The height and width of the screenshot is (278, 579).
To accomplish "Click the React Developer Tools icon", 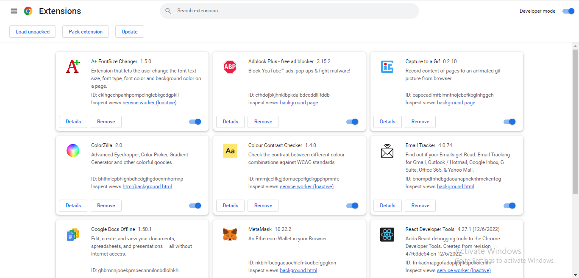I will tap(387, 234).
